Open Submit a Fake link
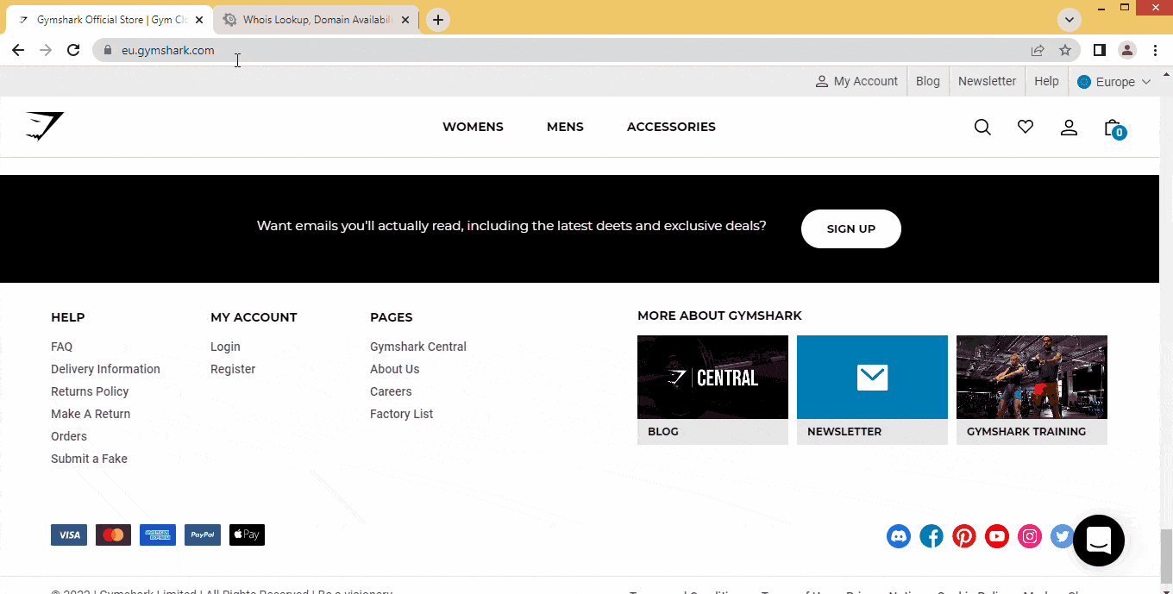 89,459
